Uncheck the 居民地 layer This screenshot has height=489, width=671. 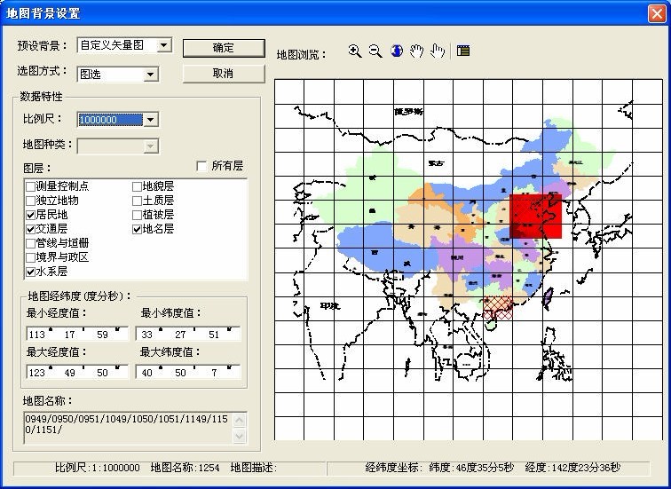click(x=30, y=215)
